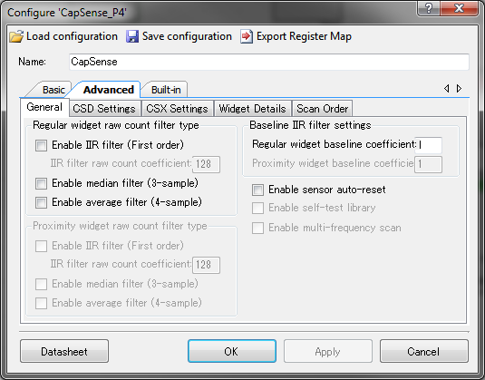Screen dimensions: 485x380
Task: Click the Save configuration floppy disk icon
Action: (132, 36)
